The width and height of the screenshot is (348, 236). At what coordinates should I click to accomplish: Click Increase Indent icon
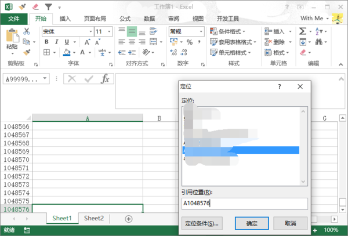click(132, 52)
